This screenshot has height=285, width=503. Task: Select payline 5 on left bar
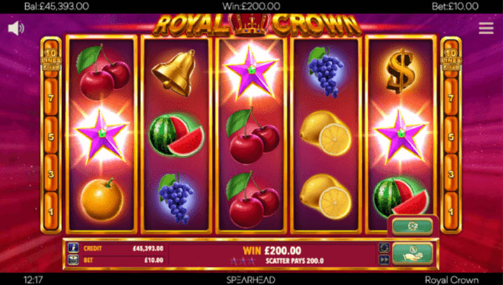(51, 137)
